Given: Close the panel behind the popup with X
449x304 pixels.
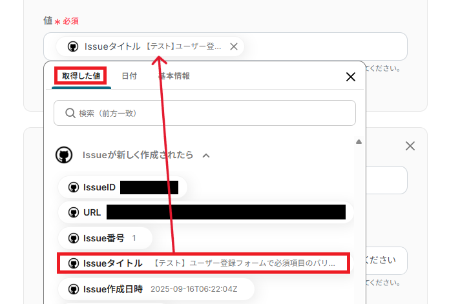Looking at the screenshot, I should [x=410, y=146].
